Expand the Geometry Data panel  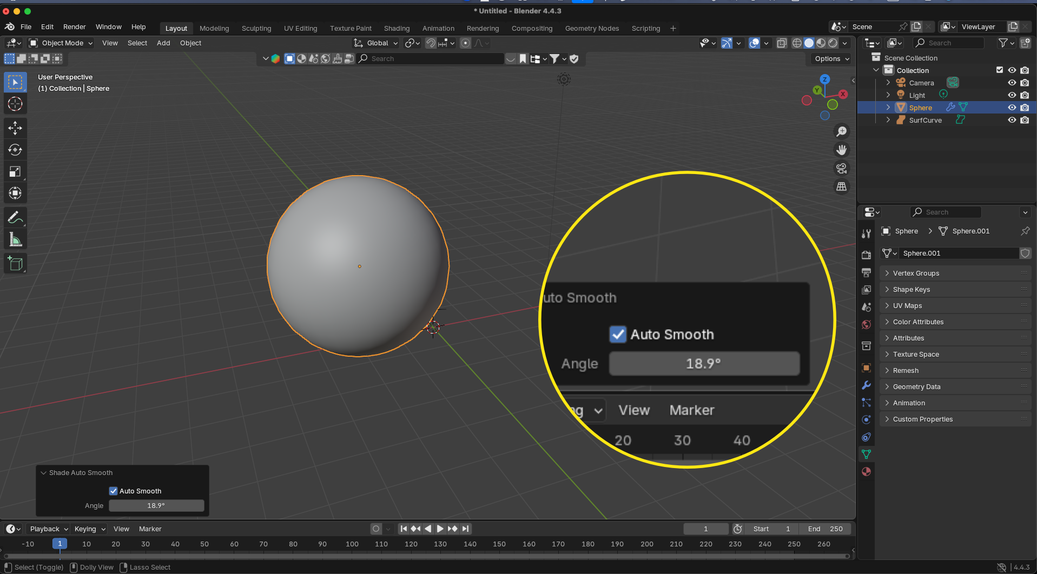click(x=955, y=386)
